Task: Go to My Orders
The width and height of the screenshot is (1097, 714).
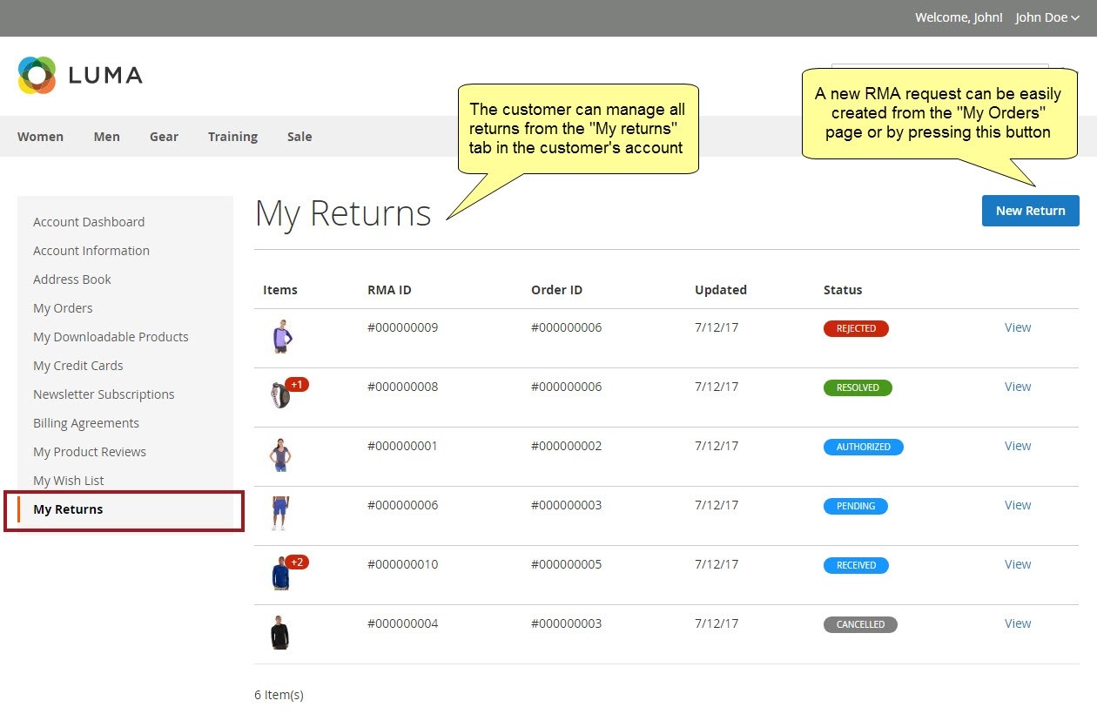Action: (63, 308)
